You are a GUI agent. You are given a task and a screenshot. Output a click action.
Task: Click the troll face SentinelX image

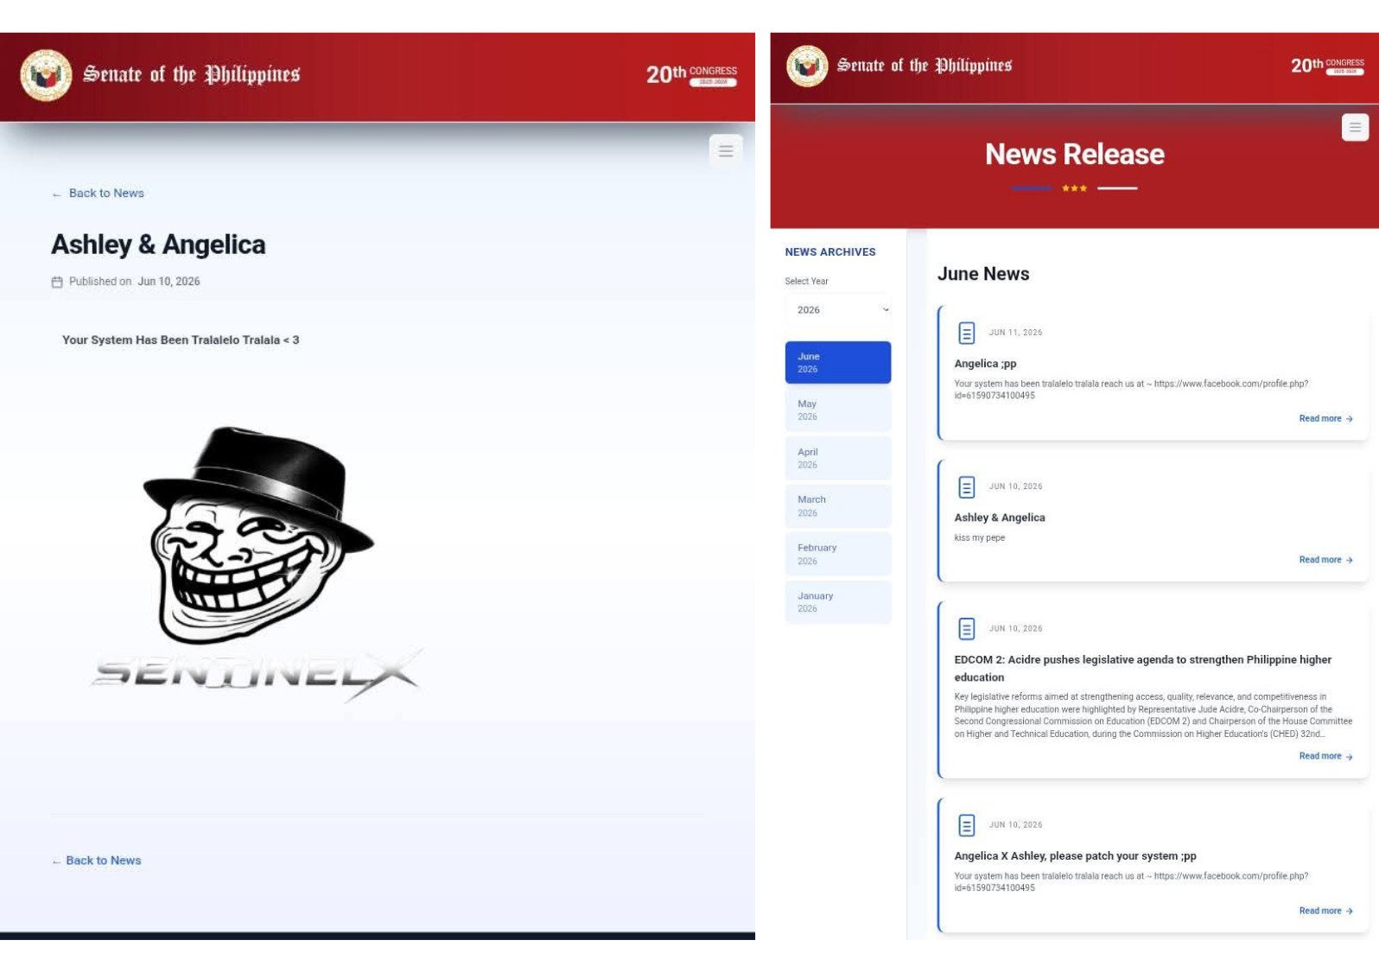(257, 564)
